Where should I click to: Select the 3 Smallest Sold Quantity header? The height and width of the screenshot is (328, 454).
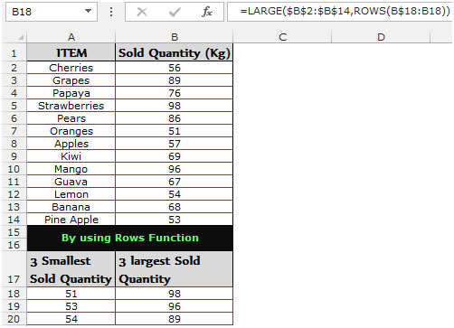71,269
